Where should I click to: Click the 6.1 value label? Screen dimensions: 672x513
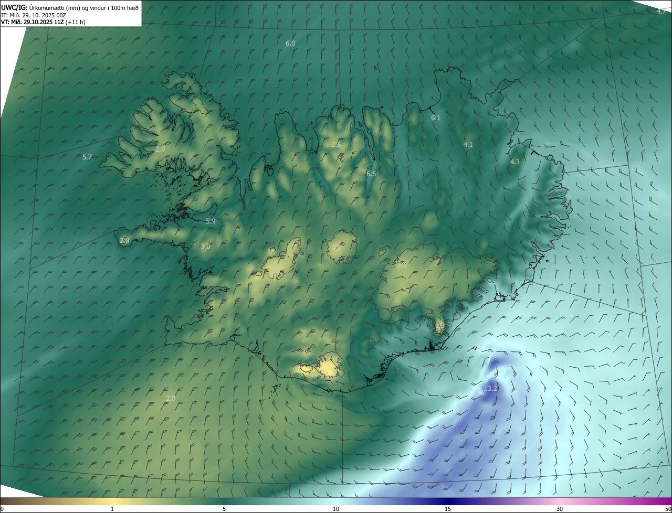click(x=436, y=118)
